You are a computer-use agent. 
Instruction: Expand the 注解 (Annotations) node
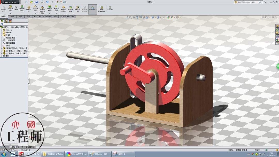pos(2,35)
